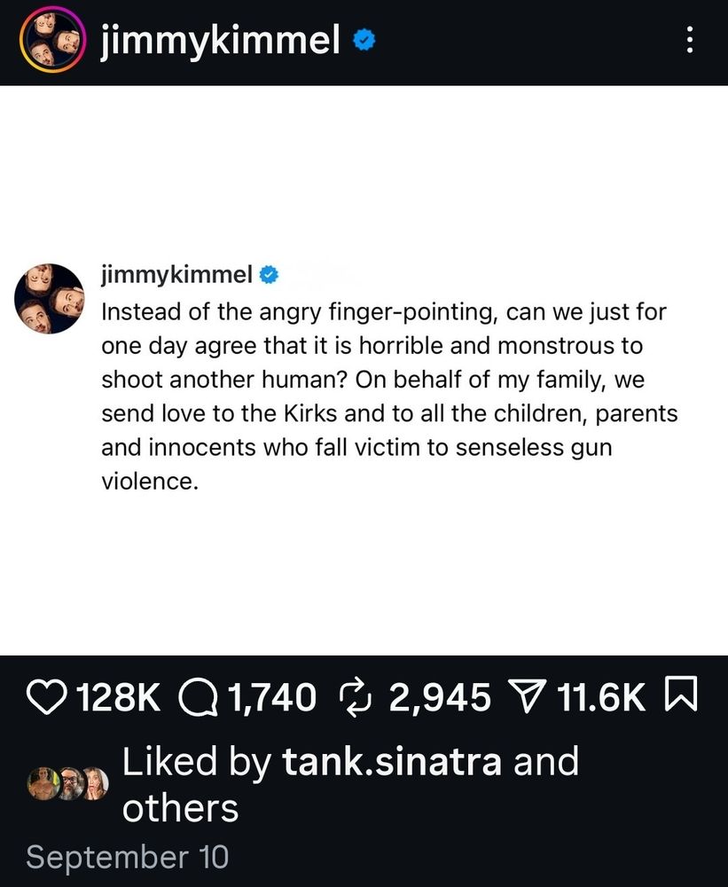The width and height of the screenshot is (728, 887).
Task: Open jimmykimmel story profile picture
Action: click(52, 40)
